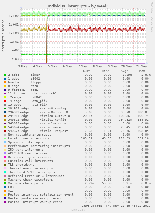The image size is (155, 213).
Task: Click the TLB shootdowns legend label
Action: pos(21,164)
